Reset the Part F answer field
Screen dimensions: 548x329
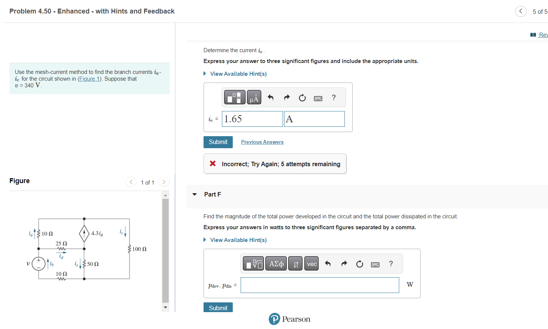click(359, 264)
